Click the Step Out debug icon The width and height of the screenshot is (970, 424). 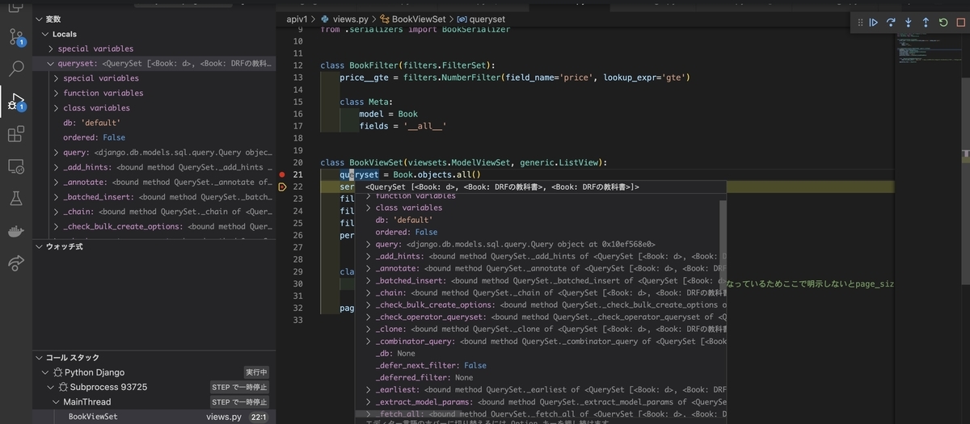click(x=926, y=23)
